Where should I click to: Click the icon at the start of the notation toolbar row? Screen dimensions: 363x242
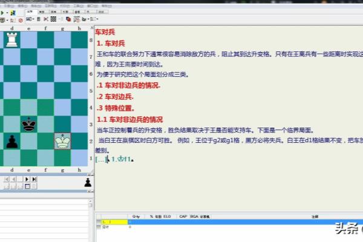pos(28,19)
